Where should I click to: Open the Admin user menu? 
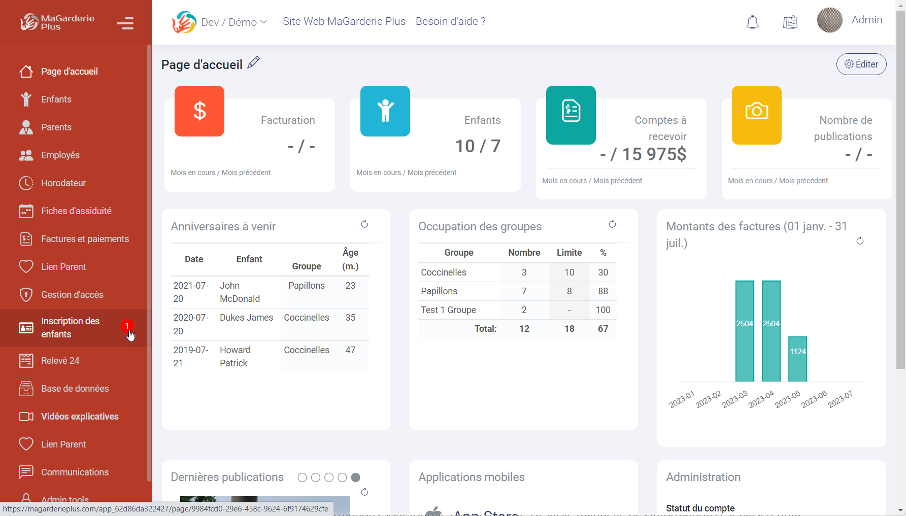866,20
